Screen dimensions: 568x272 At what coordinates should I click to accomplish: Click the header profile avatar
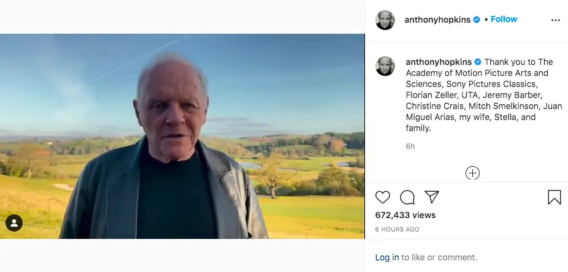pyautogui.click(x=385, y=20)
